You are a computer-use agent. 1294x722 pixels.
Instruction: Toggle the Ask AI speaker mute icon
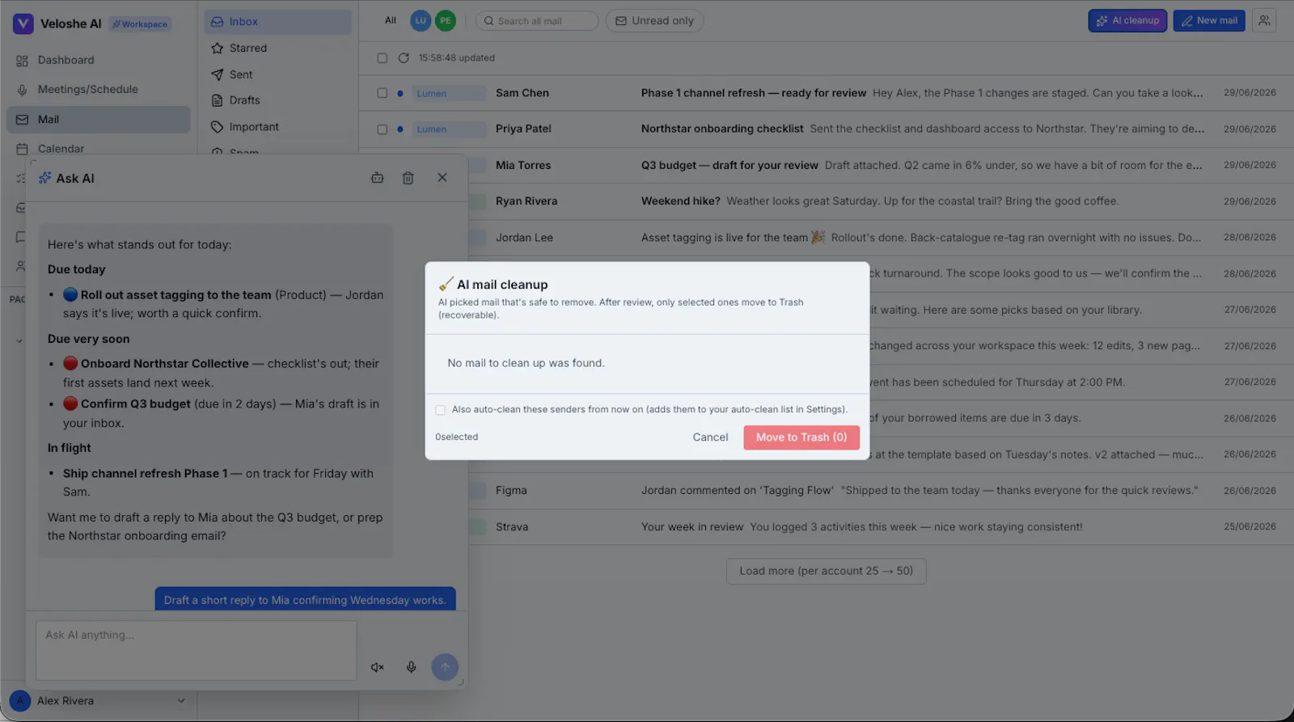378,667
